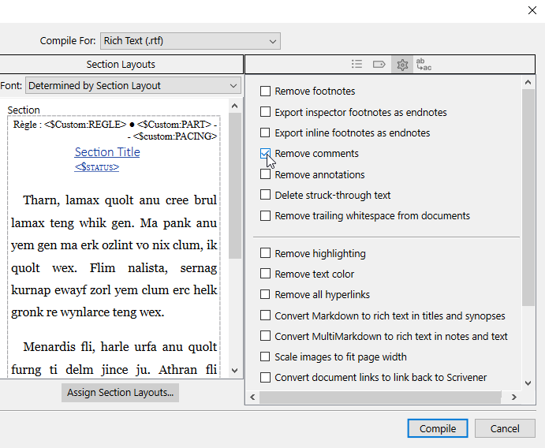Viewport: 545px width, 448px height.
Task: Click the Cancel button
Action: pos(505,429)
